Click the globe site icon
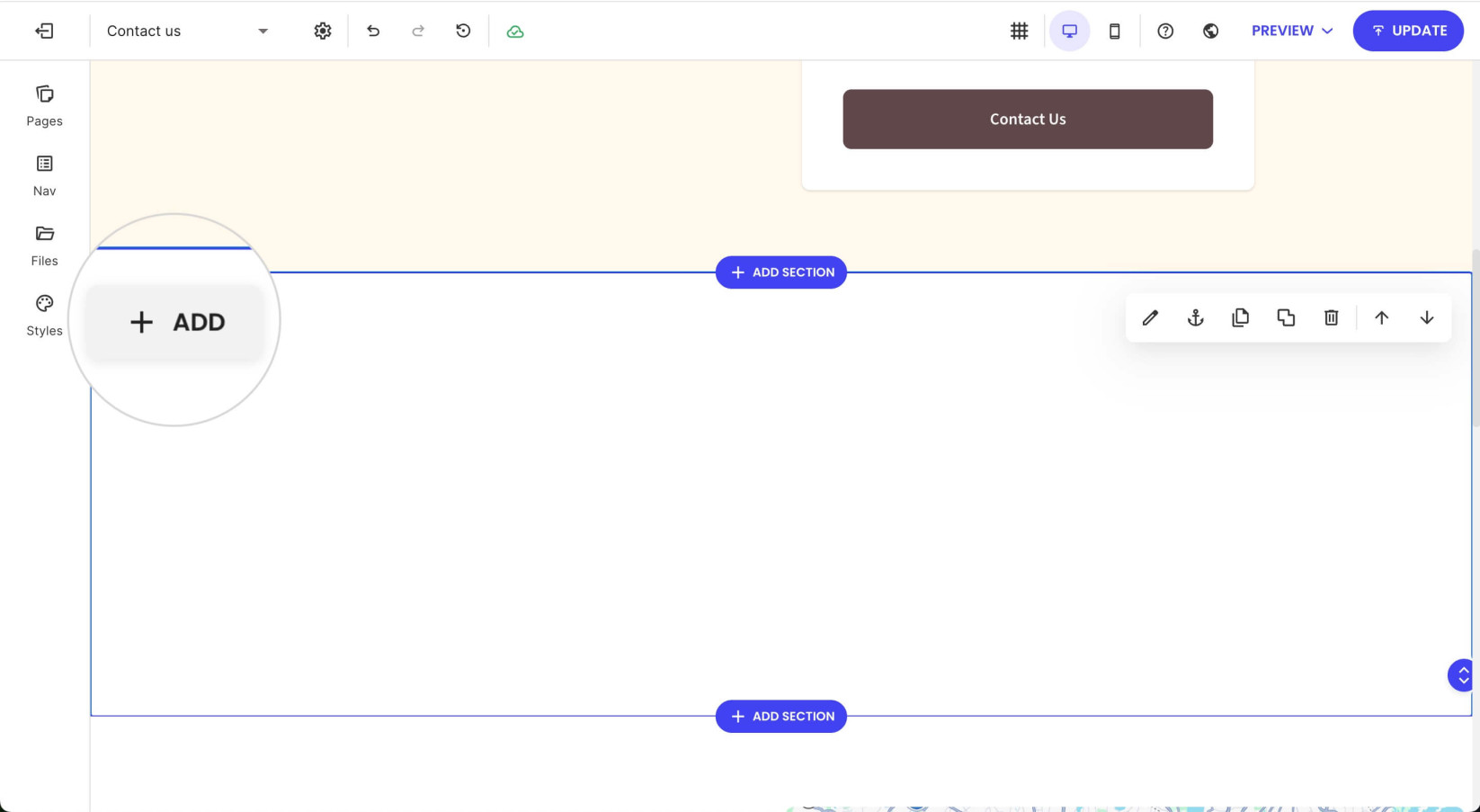 pyautogui.click(x=1210, y=31)
